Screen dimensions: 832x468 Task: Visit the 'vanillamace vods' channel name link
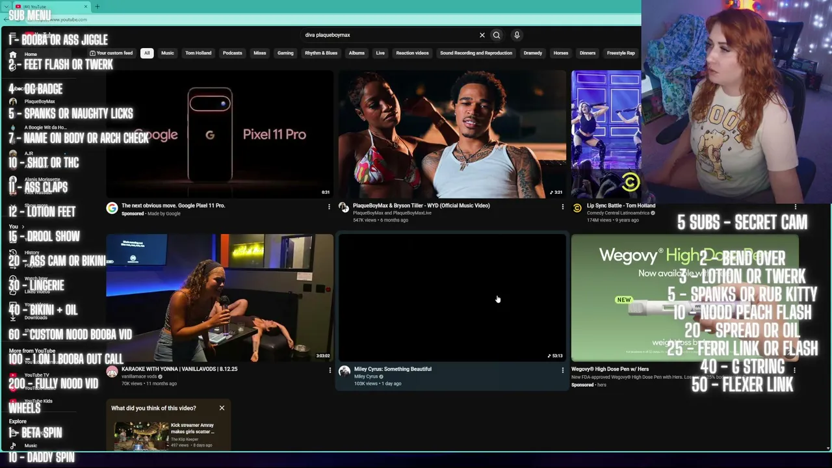click(x=139, y=376)
